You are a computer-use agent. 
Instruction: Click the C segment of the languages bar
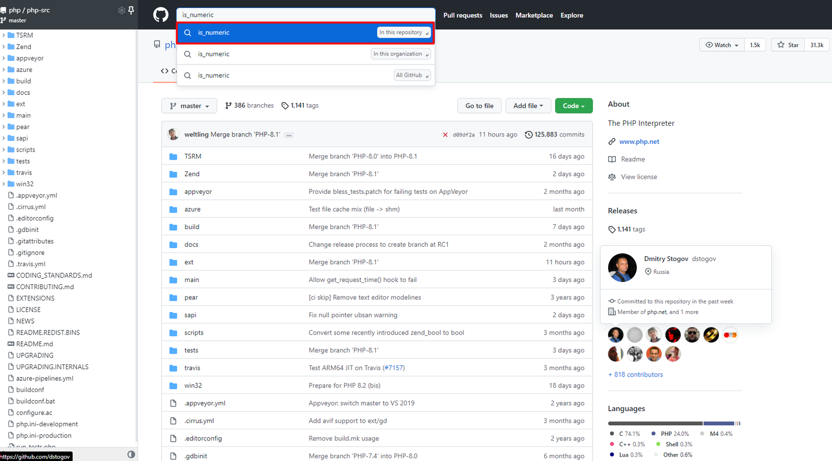pyautogui.click(x=655, y=423)
